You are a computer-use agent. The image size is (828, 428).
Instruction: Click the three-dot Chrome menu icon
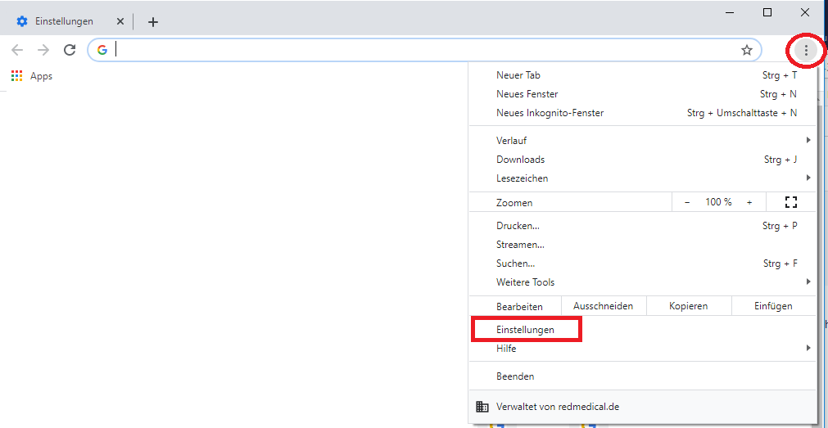tap(806, 51)
